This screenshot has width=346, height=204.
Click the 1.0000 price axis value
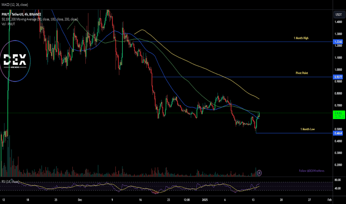(x=338, y=70)
